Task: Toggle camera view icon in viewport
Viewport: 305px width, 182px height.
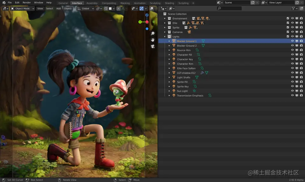Action: tap(153, 46)
